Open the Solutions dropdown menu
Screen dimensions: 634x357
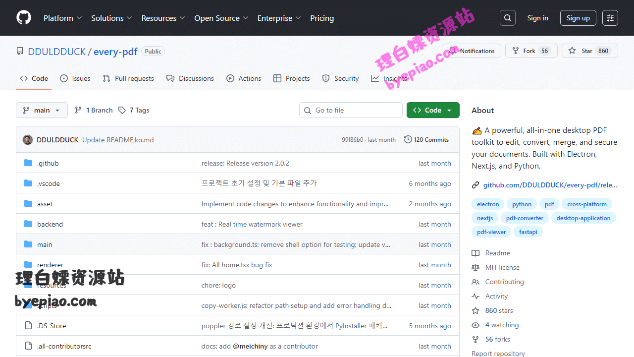tap(111, 18)
